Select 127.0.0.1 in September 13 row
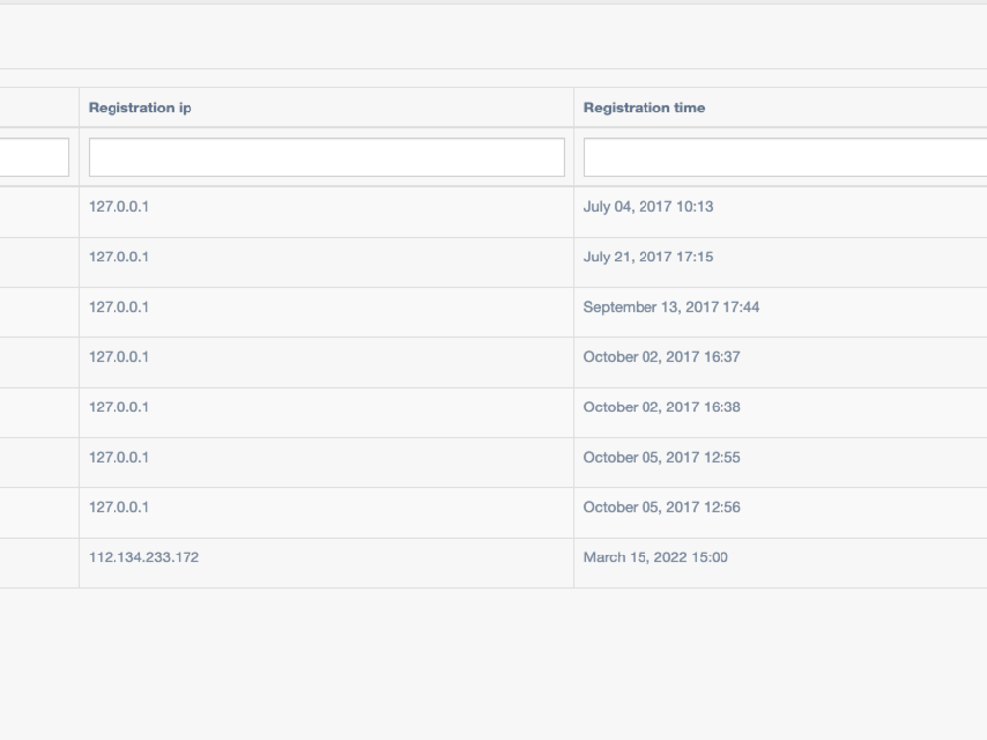This screenshot has height=740, width=987. (118, 307)
